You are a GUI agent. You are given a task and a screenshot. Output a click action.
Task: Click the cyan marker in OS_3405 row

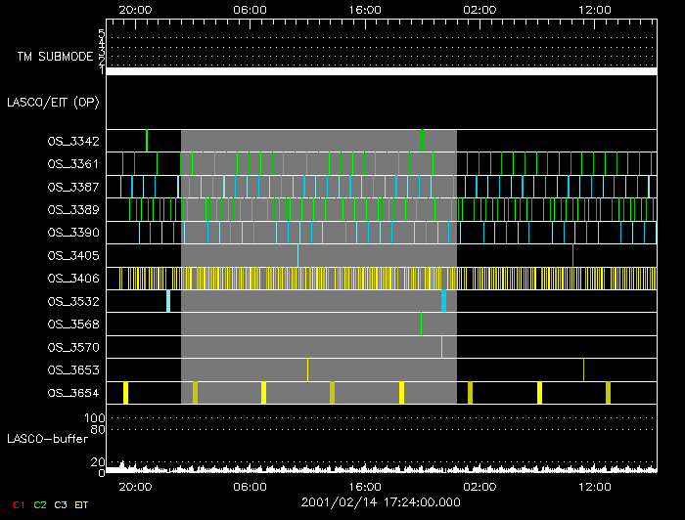pyautogui.click(x=297, y=255)
